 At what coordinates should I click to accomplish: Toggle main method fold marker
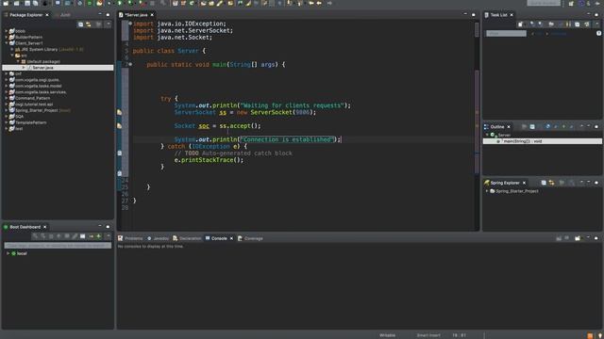[x=130, y=64]
